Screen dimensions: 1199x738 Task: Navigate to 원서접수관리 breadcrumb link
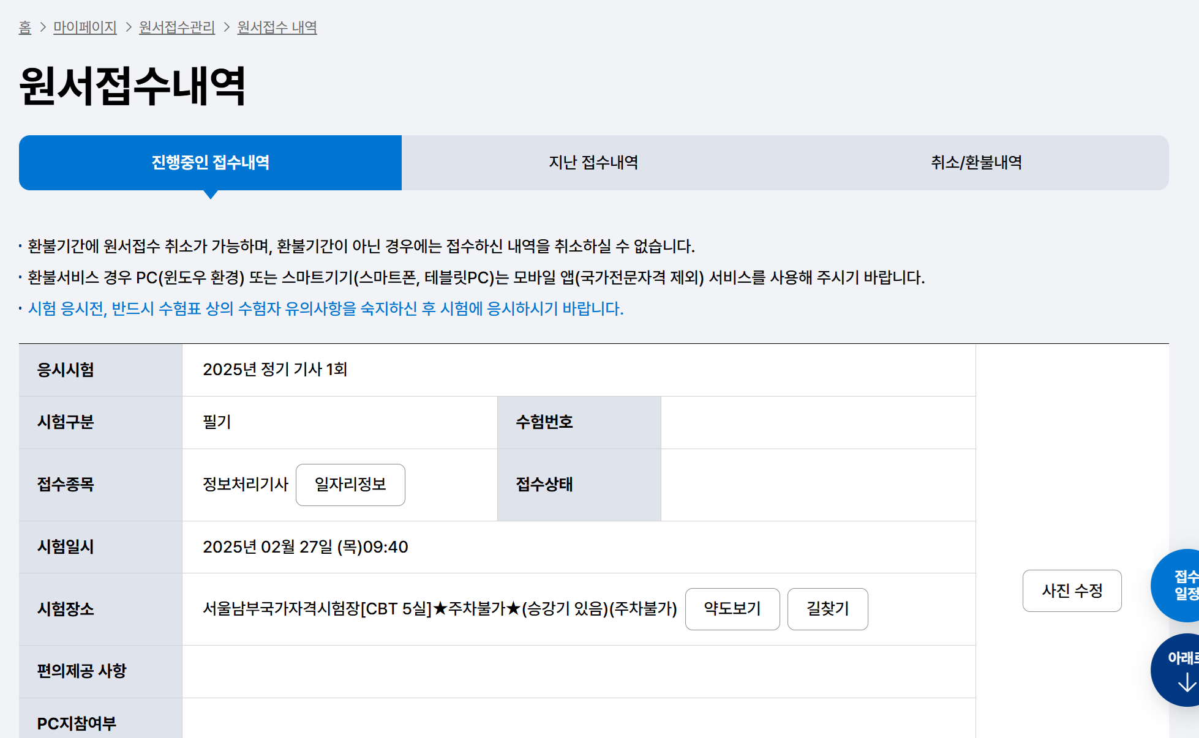pyautogui.click(x=176, y=28)
